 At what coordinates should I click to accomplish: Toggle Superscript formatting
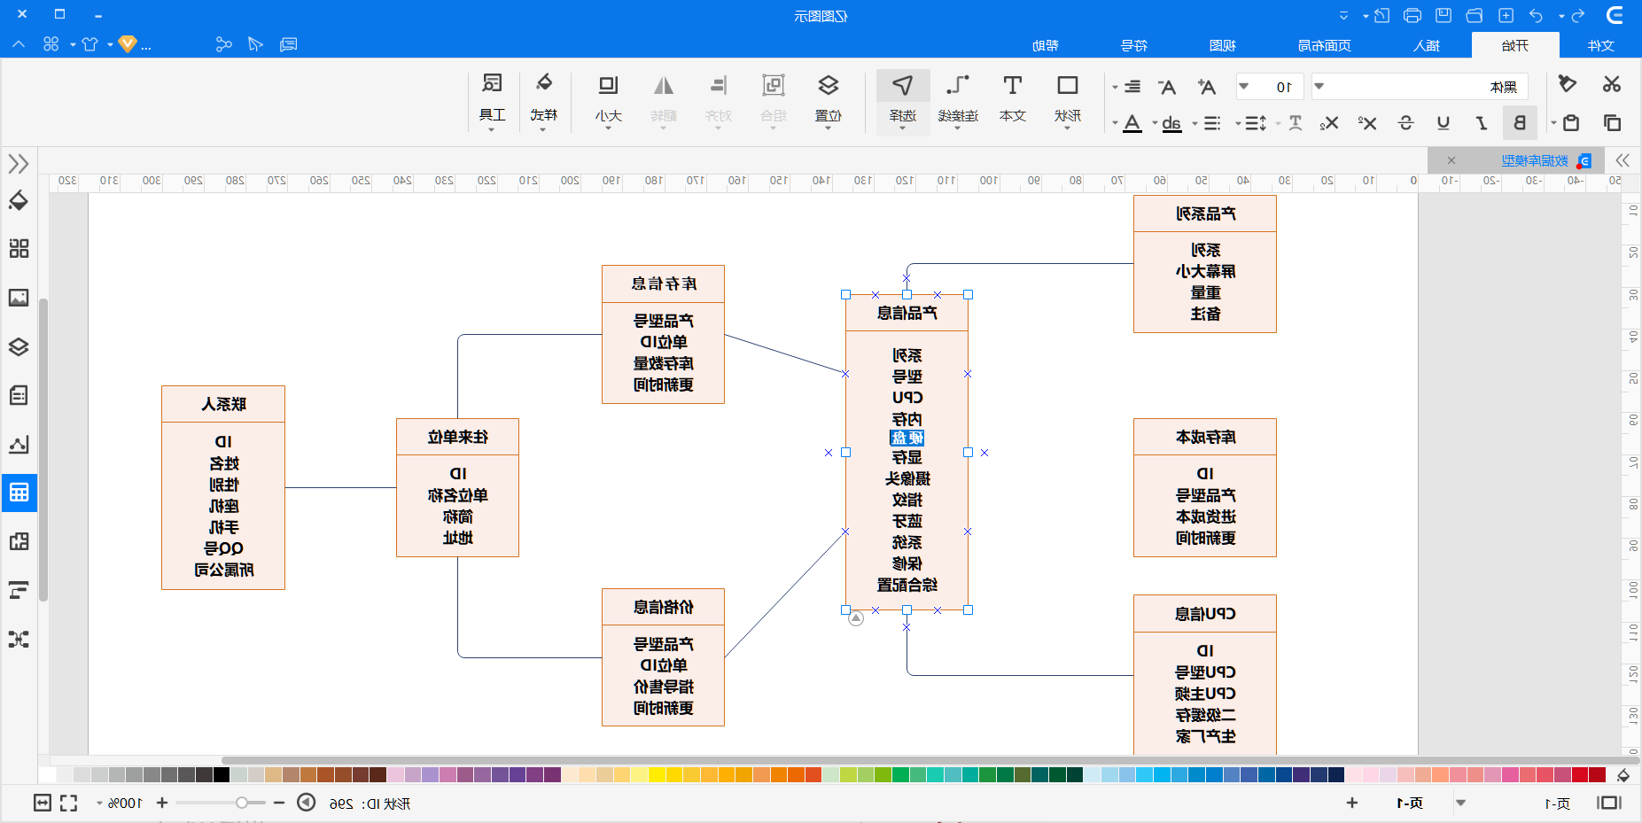tap(1367, 122)
